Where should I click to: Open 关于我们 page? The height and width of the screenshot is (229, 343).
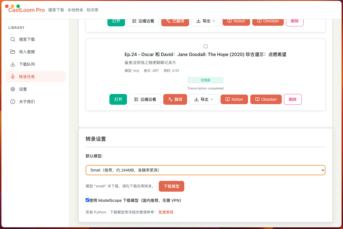click(x=36, y=102)
